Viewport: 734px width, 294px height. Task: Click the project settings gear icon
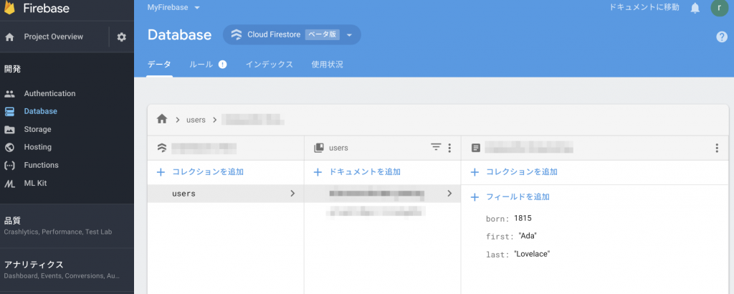121,37
